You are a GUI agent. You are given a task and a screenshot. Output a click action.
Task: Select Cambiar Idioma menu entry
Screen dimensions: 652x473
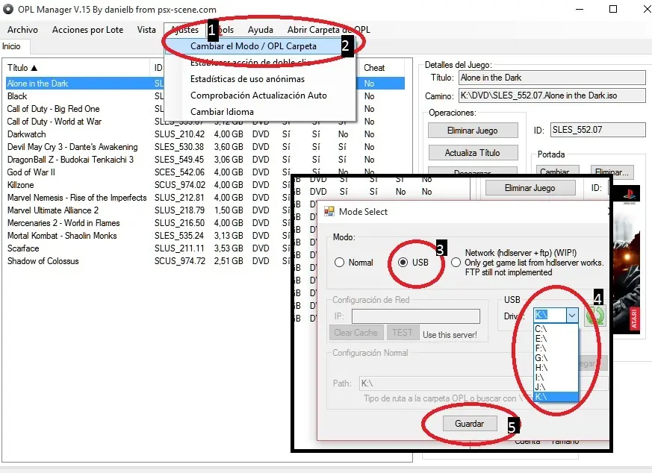pos(222,112)
